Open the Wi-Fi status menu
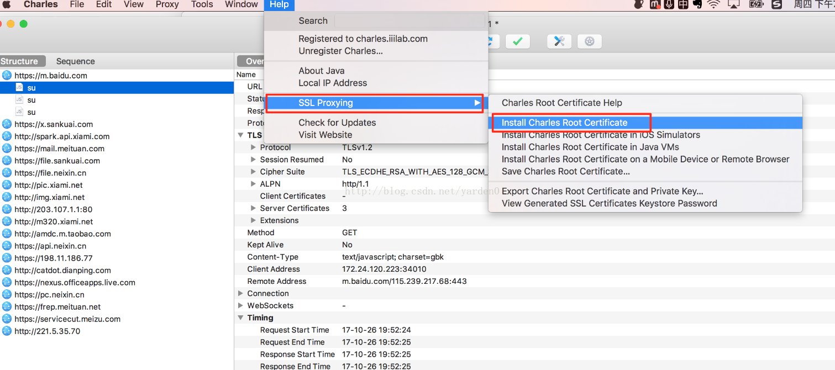The image size is (835, 370). pos(714,4)
